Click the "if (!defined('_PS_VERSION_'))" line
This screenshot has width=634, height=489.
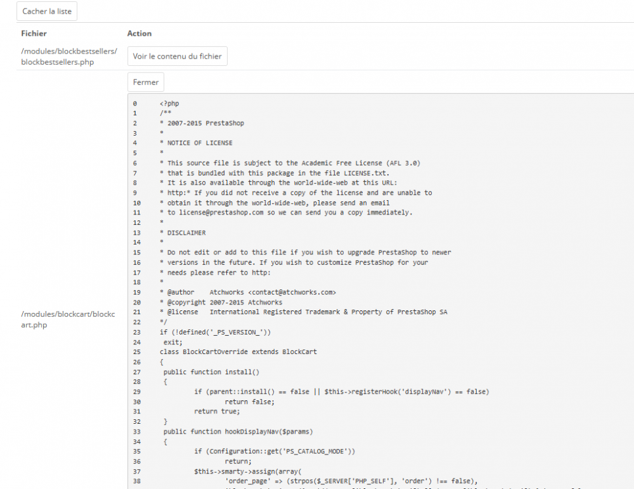(215, 333)
